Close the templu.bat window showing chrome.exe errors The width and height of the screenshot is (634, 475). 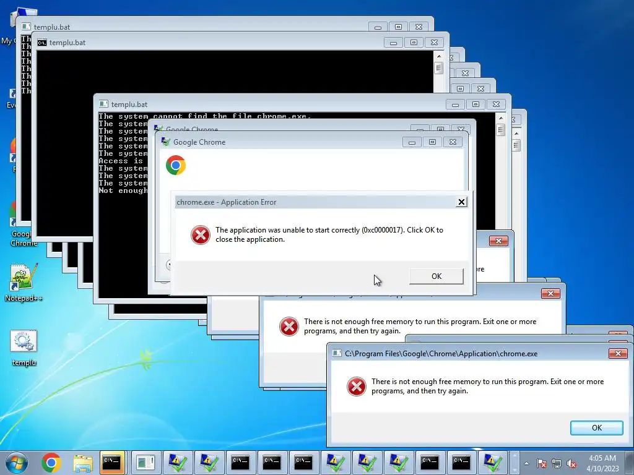(x=496, y=105)
